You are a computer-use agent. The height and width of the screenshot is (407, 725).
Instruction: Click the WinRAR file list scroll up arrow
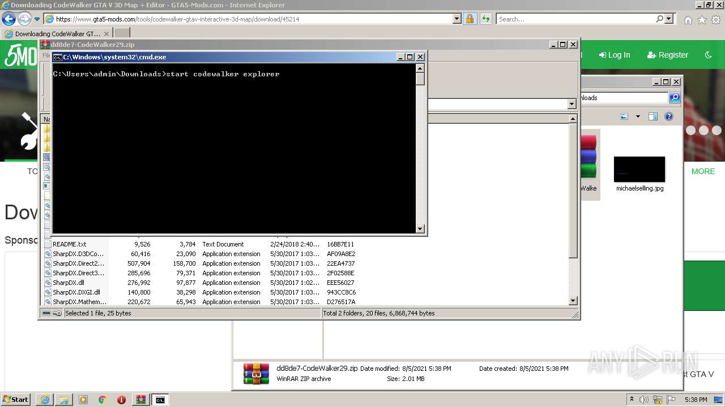pyautogui.click(x=573, y=119)
